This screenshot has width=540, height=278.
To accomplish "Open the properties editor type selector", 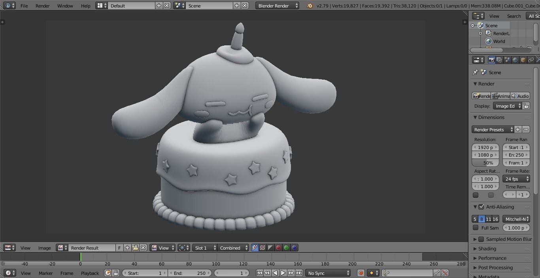I will coord(479,60).
